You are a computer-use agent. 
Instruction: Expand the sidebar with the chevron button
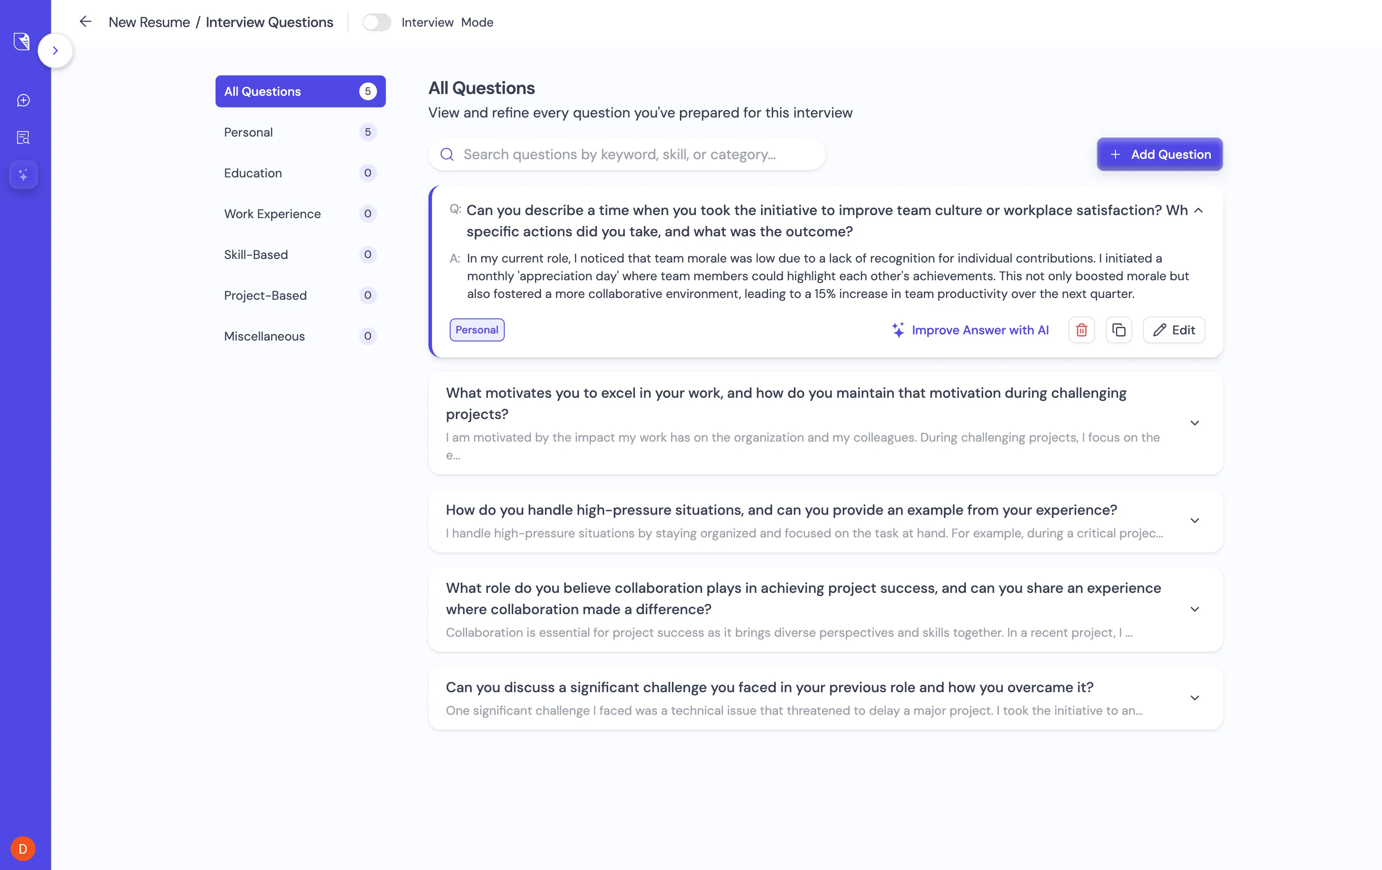pos(55,50)
